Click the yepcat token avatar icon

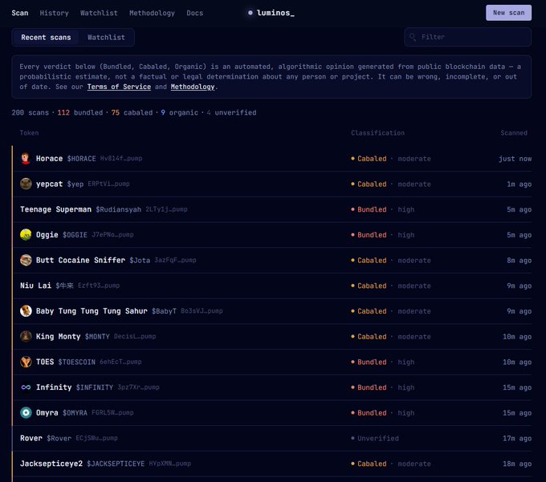26,184
